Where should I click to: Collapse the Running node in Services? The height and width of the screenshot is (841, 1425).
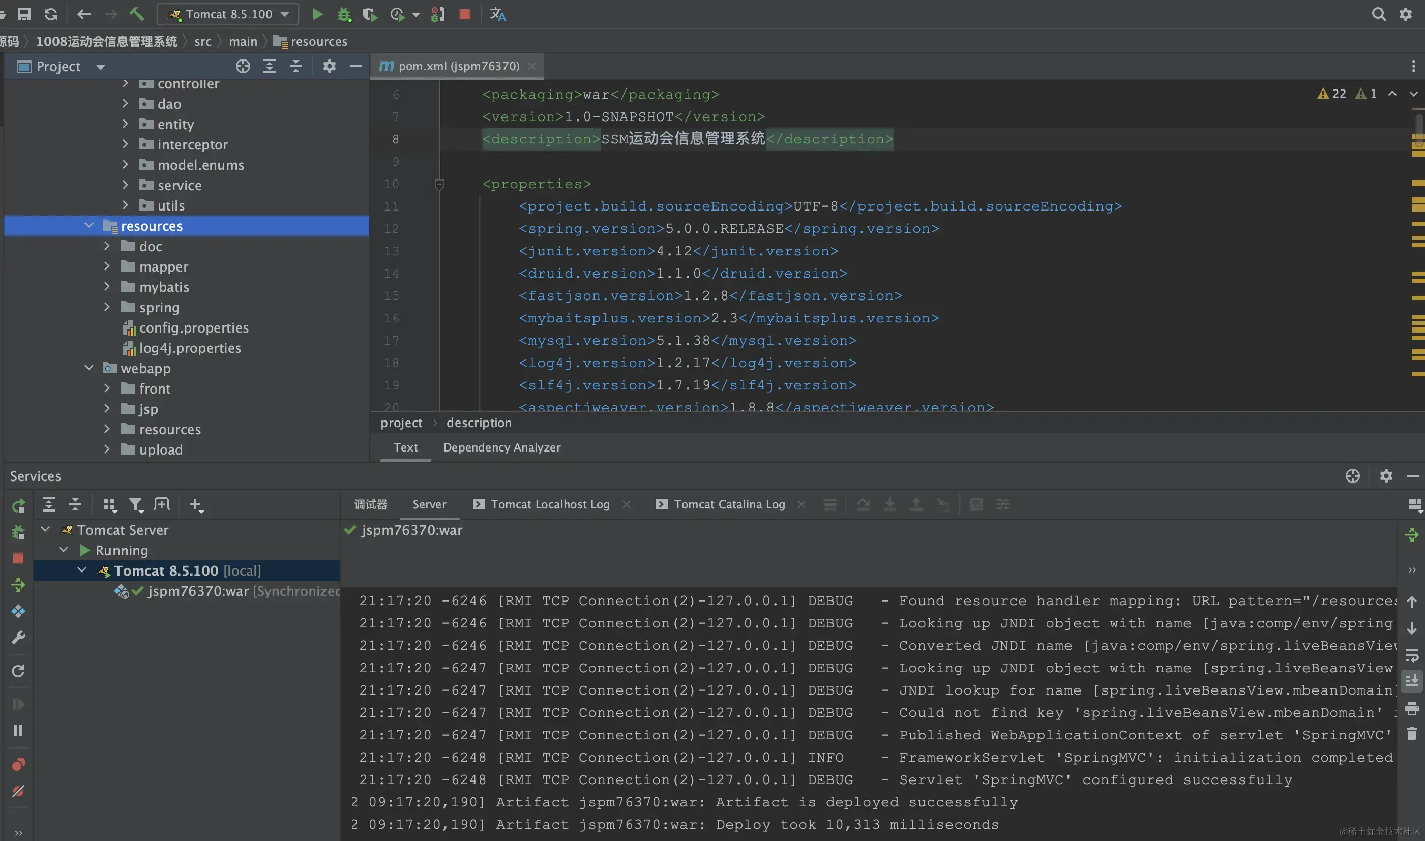coord(64,550)
